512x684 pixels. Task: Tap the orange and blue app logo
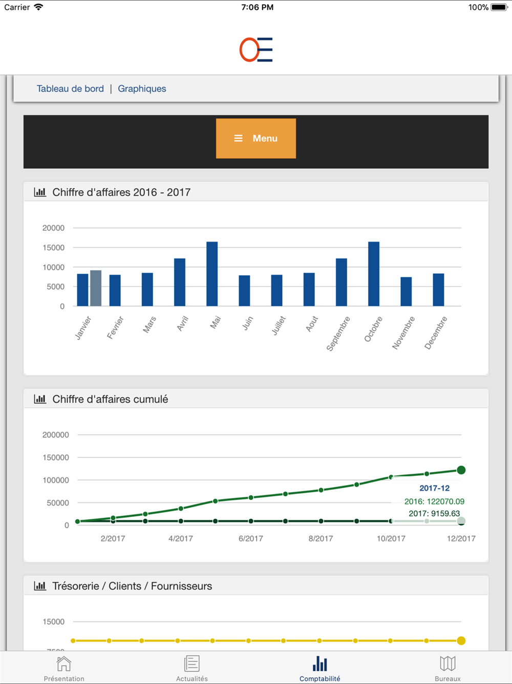[256, 50]
